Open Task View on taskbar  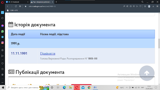click(58, 87)
